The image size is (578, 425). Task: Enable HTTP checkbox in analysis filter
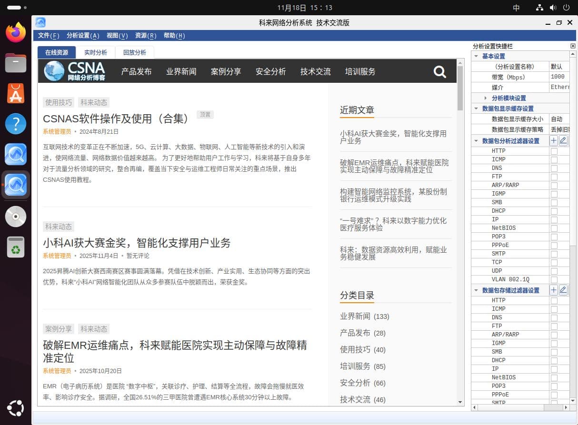554,151
